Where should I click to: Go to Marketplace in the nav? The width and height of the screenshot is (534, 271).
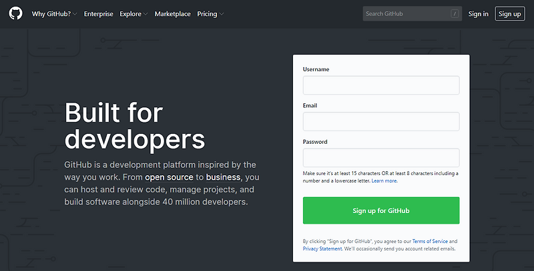[173, 14]
